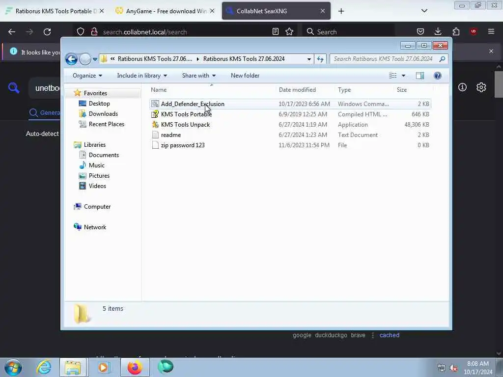The image size is (503, 377).
Task: Click the uBlock Origin extension icon
Action: pyautogui.click(x=474, y=32)
